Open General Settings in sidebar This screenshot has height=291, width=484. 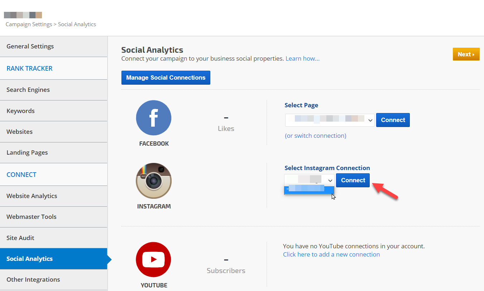(x=30, y=46)
